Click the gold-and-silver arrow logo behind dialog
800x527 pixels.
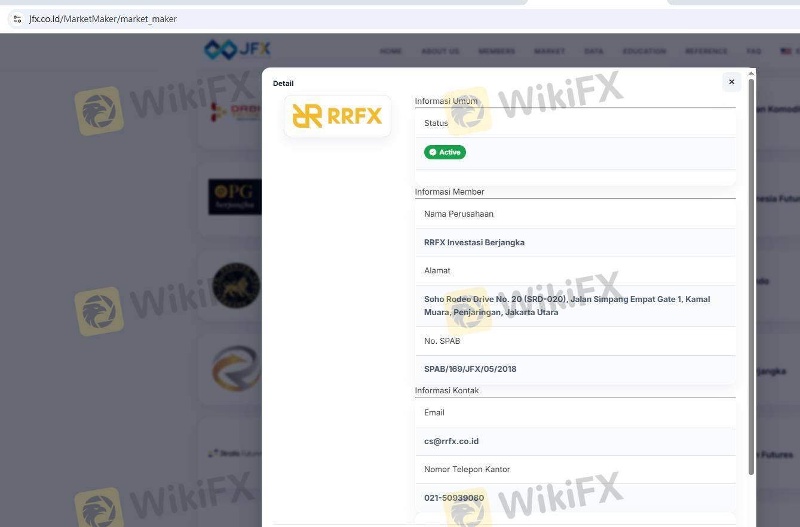237,368
